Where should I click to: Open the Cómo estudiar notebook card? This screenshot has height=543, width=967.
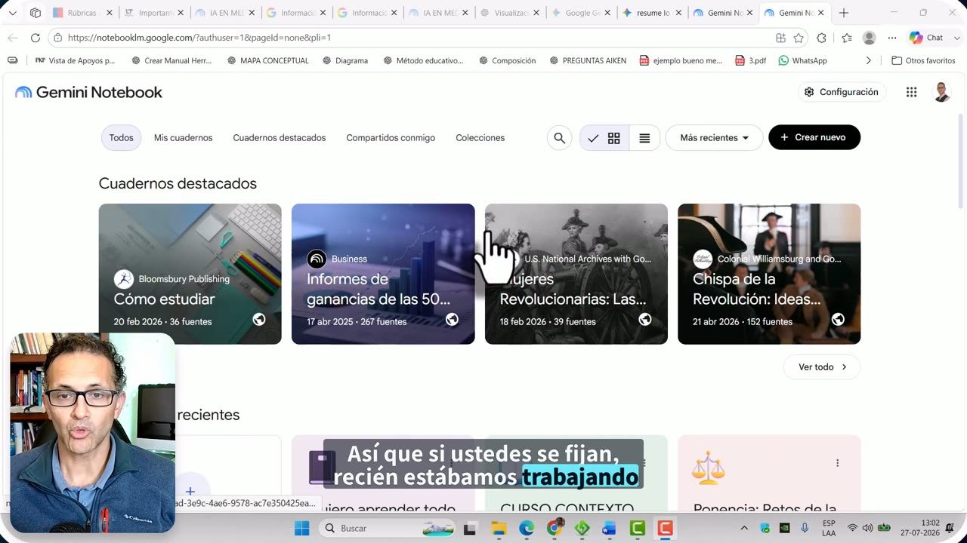coord(190,274)
